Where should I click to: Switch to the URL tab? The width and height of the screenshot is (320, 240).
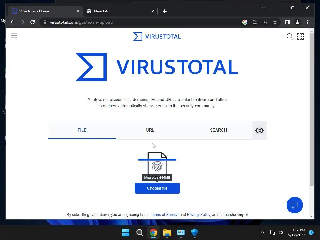point(150,130)
